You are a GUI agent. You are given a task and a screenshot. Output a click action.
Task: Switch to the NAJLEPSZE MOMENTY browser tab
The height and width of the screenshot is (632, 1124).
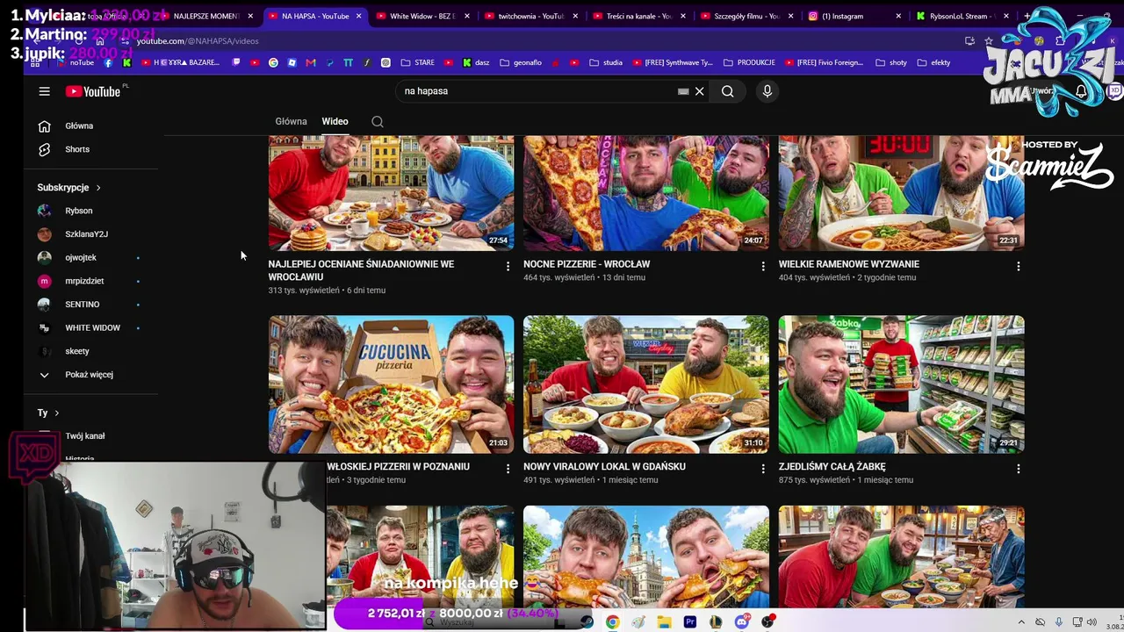pyautogui.click(x=205, y=16)
